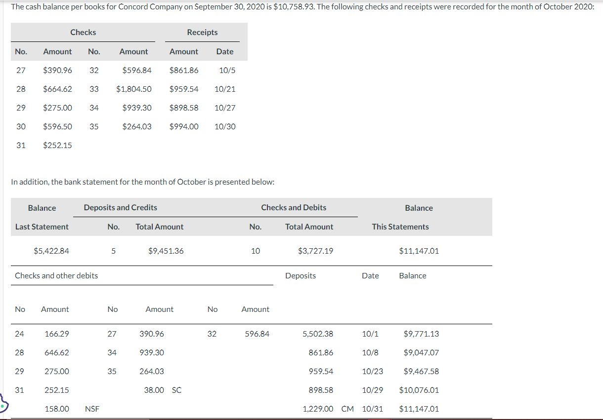
Task: Select receipt $861.86 dated 10/5
Action: 184,70
